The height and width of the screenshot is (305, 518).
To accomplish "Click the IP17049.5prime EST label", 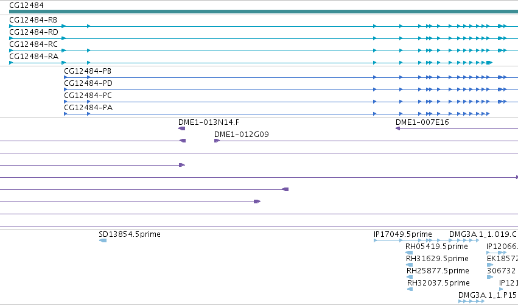I will coord(403,234).
